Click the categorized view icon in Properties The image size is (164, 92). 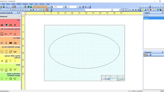[x=145, y=55]
